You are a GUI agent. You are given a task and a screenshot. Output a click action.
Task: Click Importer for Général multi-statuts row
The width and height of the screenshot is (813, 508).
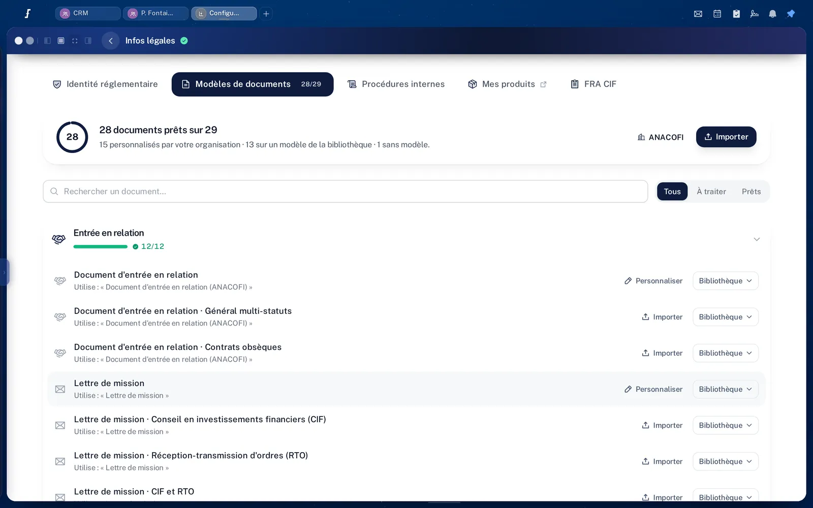pos(662,317)
